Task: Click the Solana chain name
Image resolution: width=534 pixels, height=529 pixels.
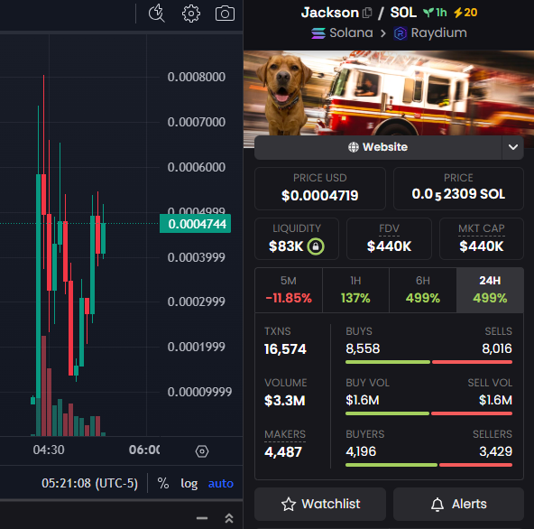Action: (x=351, y=33)
